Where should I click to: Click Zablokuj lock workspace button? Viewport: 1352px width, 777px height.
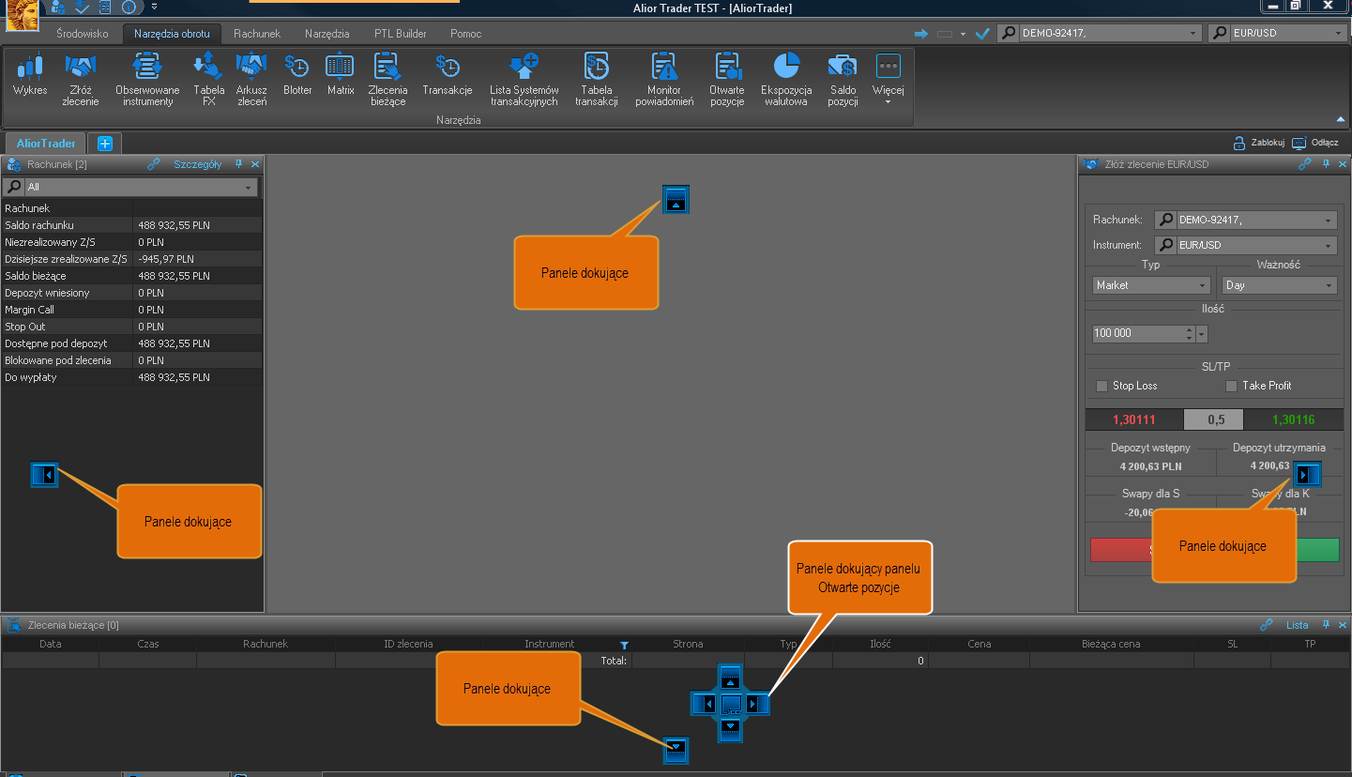coord(1258,143)
